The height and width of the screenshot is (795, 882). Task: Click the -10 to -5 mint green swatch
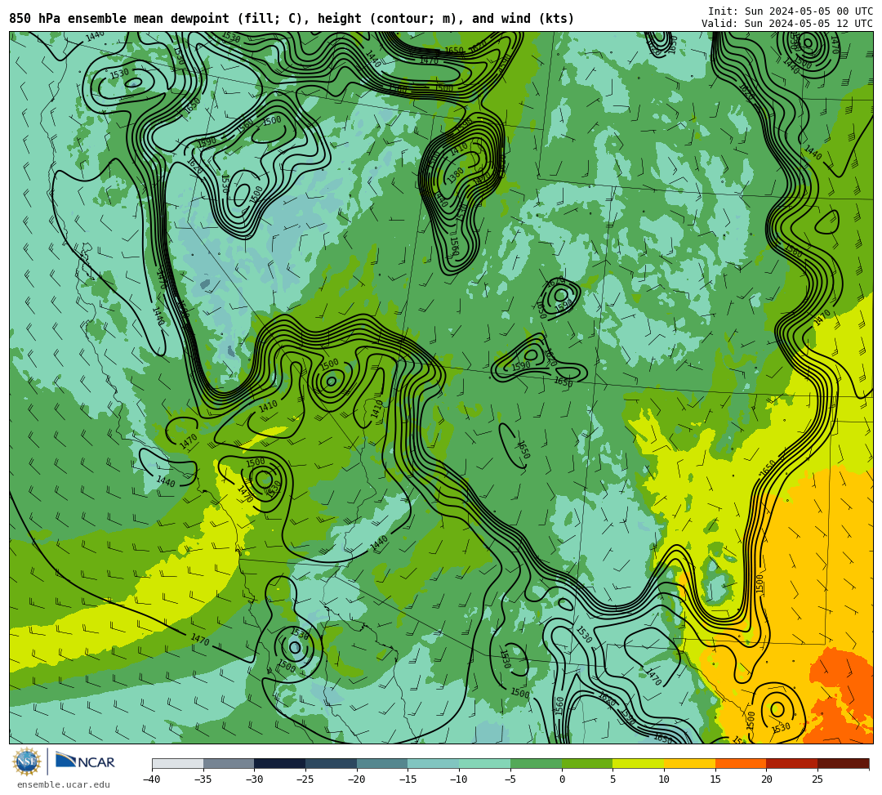(485, 763)
